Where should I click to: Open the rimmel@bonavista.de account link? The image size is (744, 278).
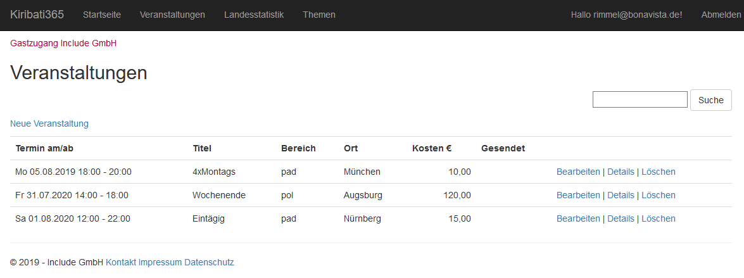pos(626,15)
